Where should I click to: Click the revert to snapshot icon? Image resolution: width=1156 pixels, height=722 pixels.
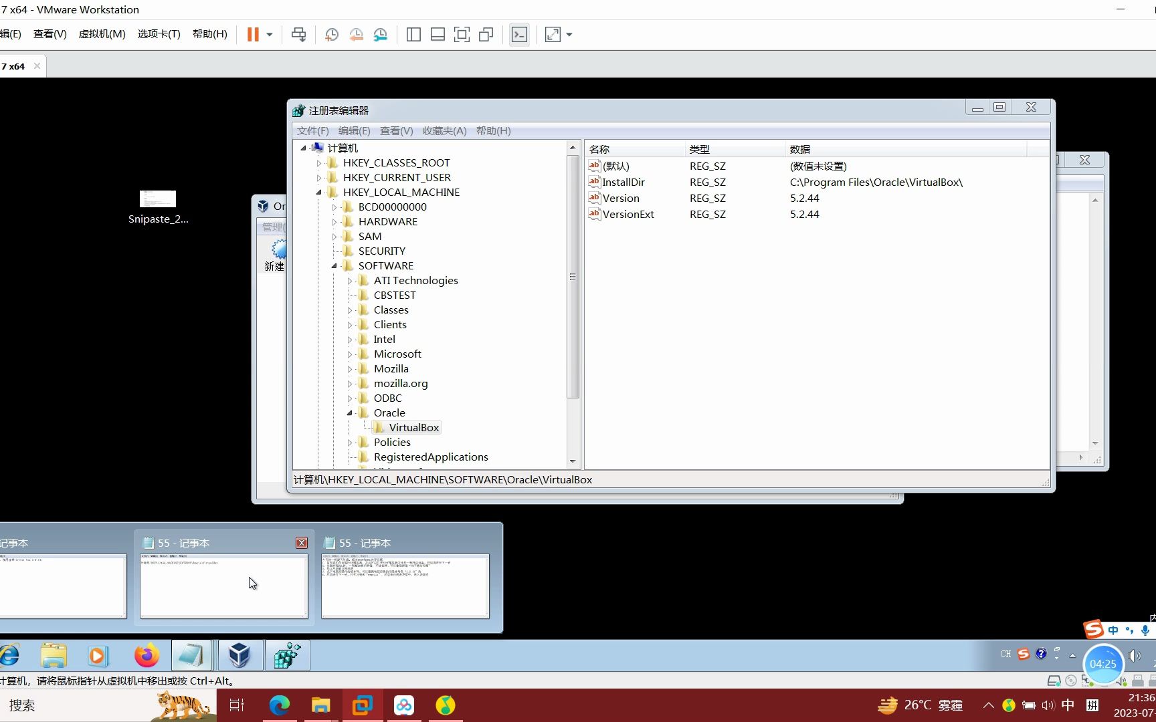[x=356, y=35]
